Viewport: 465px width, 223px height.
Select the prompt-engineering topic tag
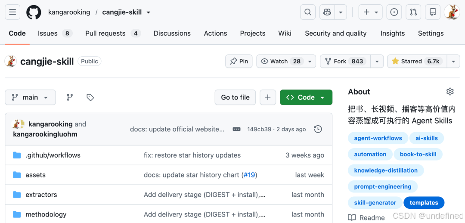(383, 186)
